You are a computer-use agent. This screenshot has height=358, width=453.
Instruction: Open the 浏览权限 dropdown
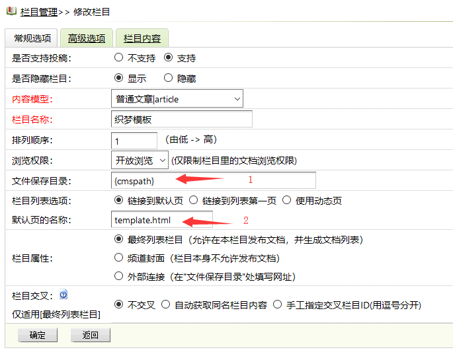coord(140,160)
